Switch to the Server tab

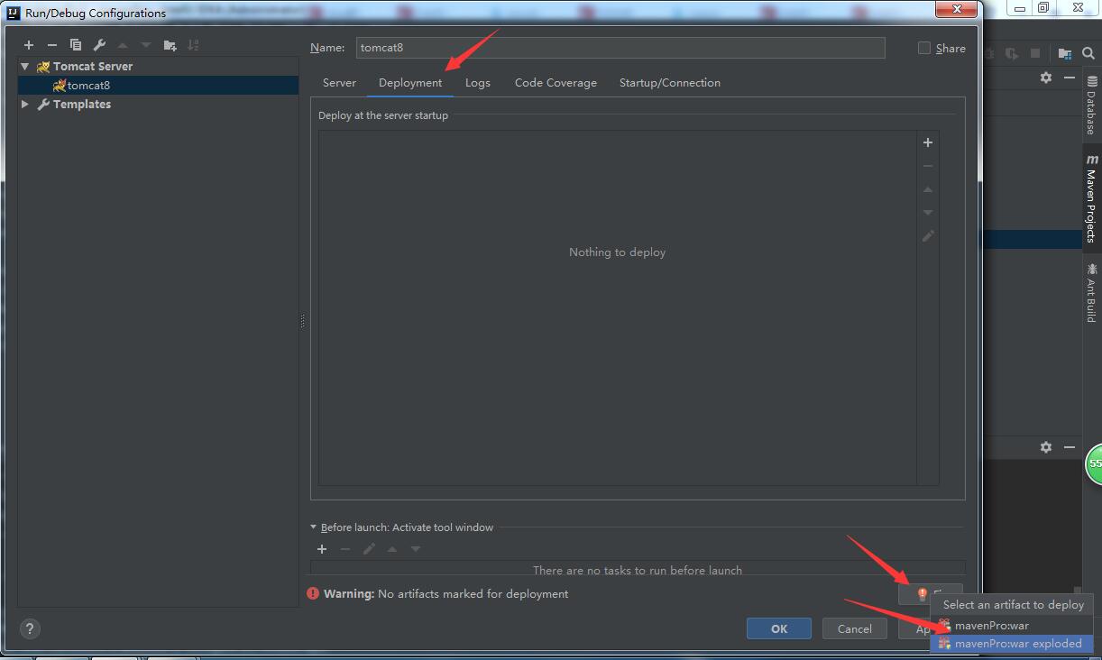point(339,83)
